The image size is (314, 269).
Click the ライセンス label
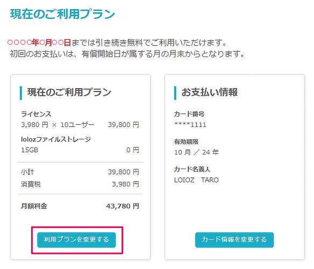(36, 114)
